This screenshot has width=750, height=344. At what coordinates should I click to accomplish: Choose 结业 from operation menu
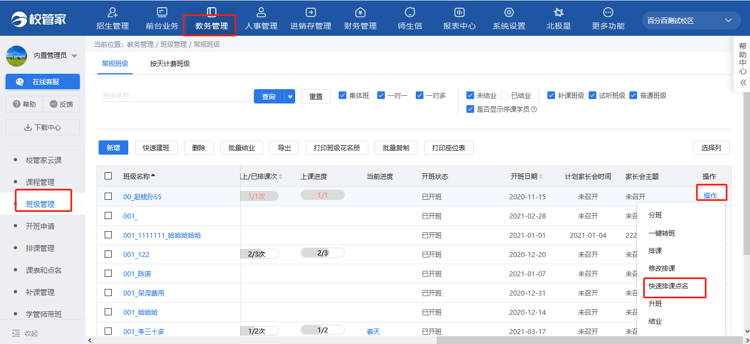655,321
